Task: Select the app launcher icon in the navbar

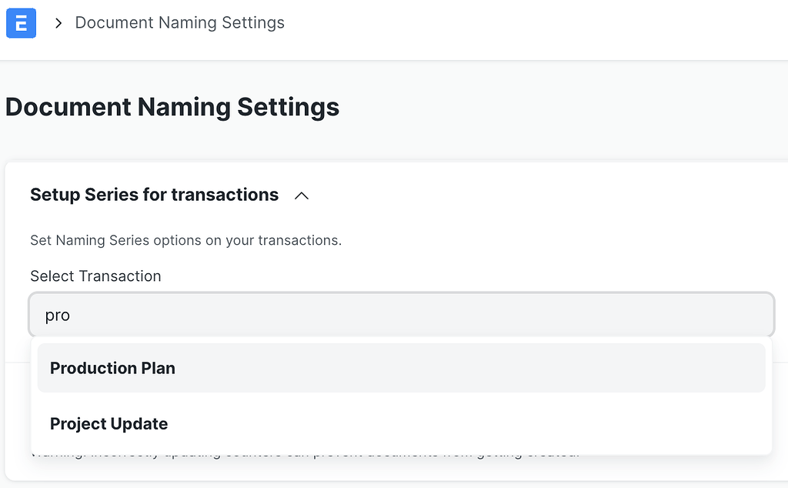Action: [21, 23]
